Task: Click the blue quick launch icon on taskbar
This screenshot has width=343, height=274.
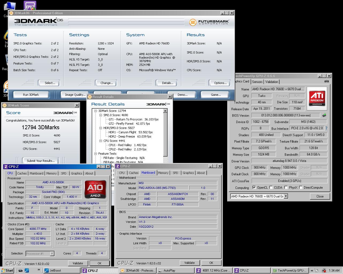Action: coord(27,271)
